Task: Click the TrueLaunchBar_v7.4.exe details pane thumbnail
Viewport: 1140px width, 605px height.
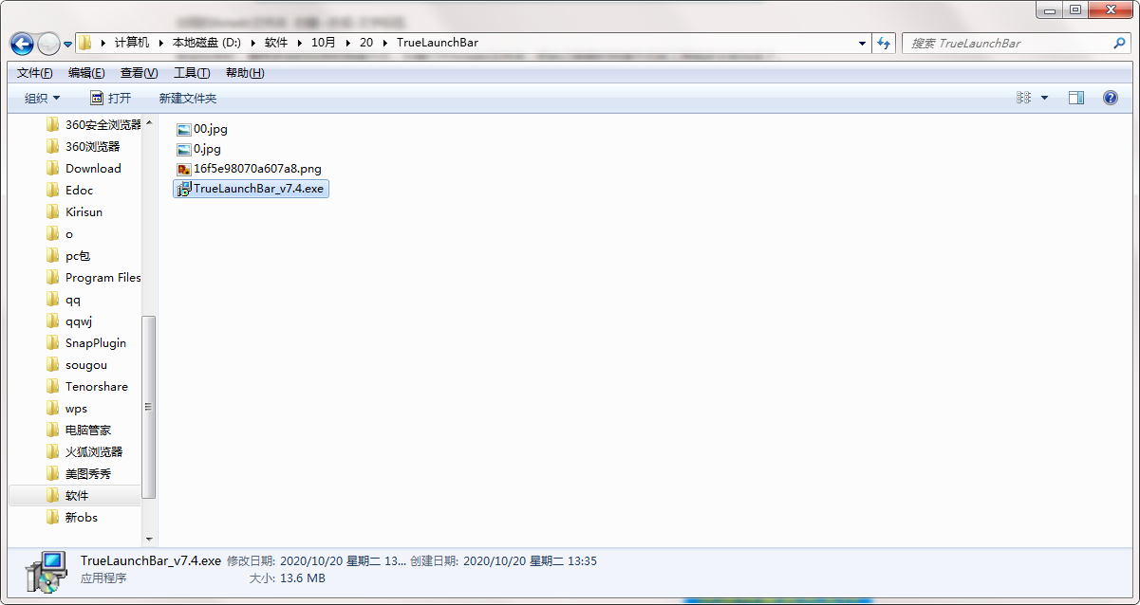Action: coord(46,572)
